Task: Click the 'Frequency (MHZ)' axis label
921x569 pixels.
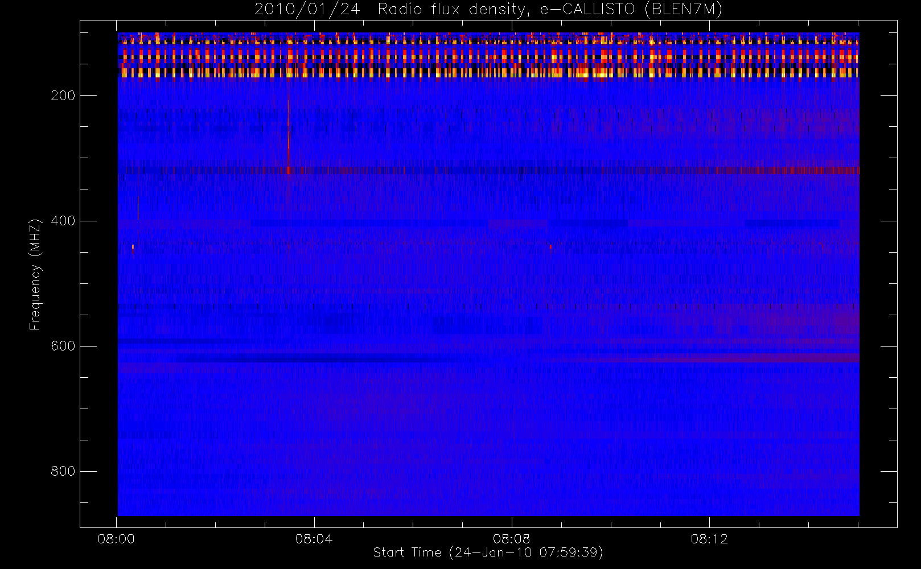Action: pos(35,274)
